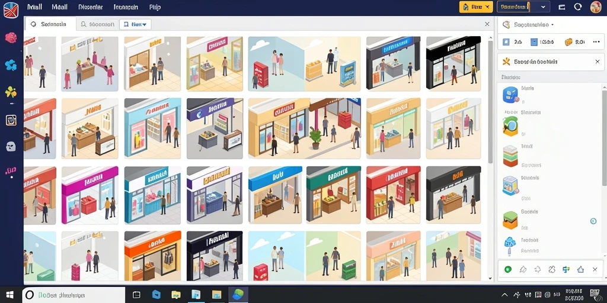Viewport: 607px width, 303px height.
Task: Open the second menu in the top menu bar
Action: click(59, 7)
